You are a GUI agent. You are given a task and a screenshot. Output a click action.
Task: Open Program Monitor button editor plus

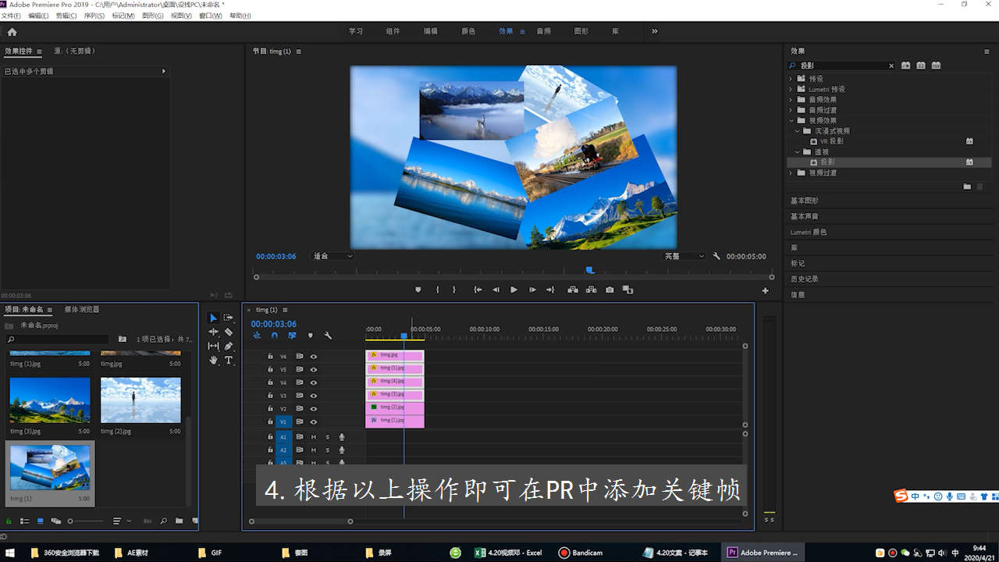[x=765, y=290]
